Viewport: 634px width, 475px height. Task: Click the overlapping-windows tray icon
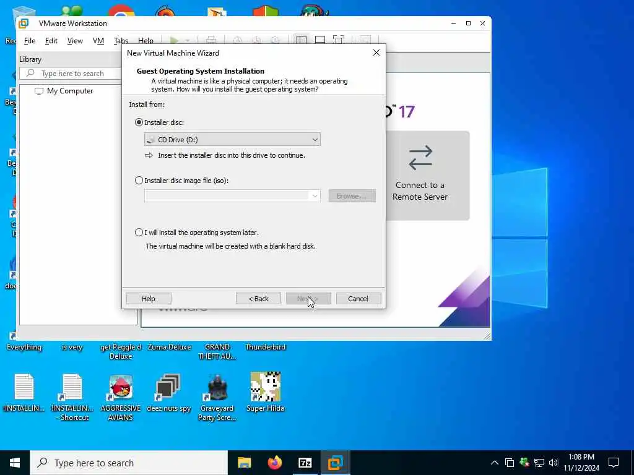pyautogui.click(x=510, y=463)
